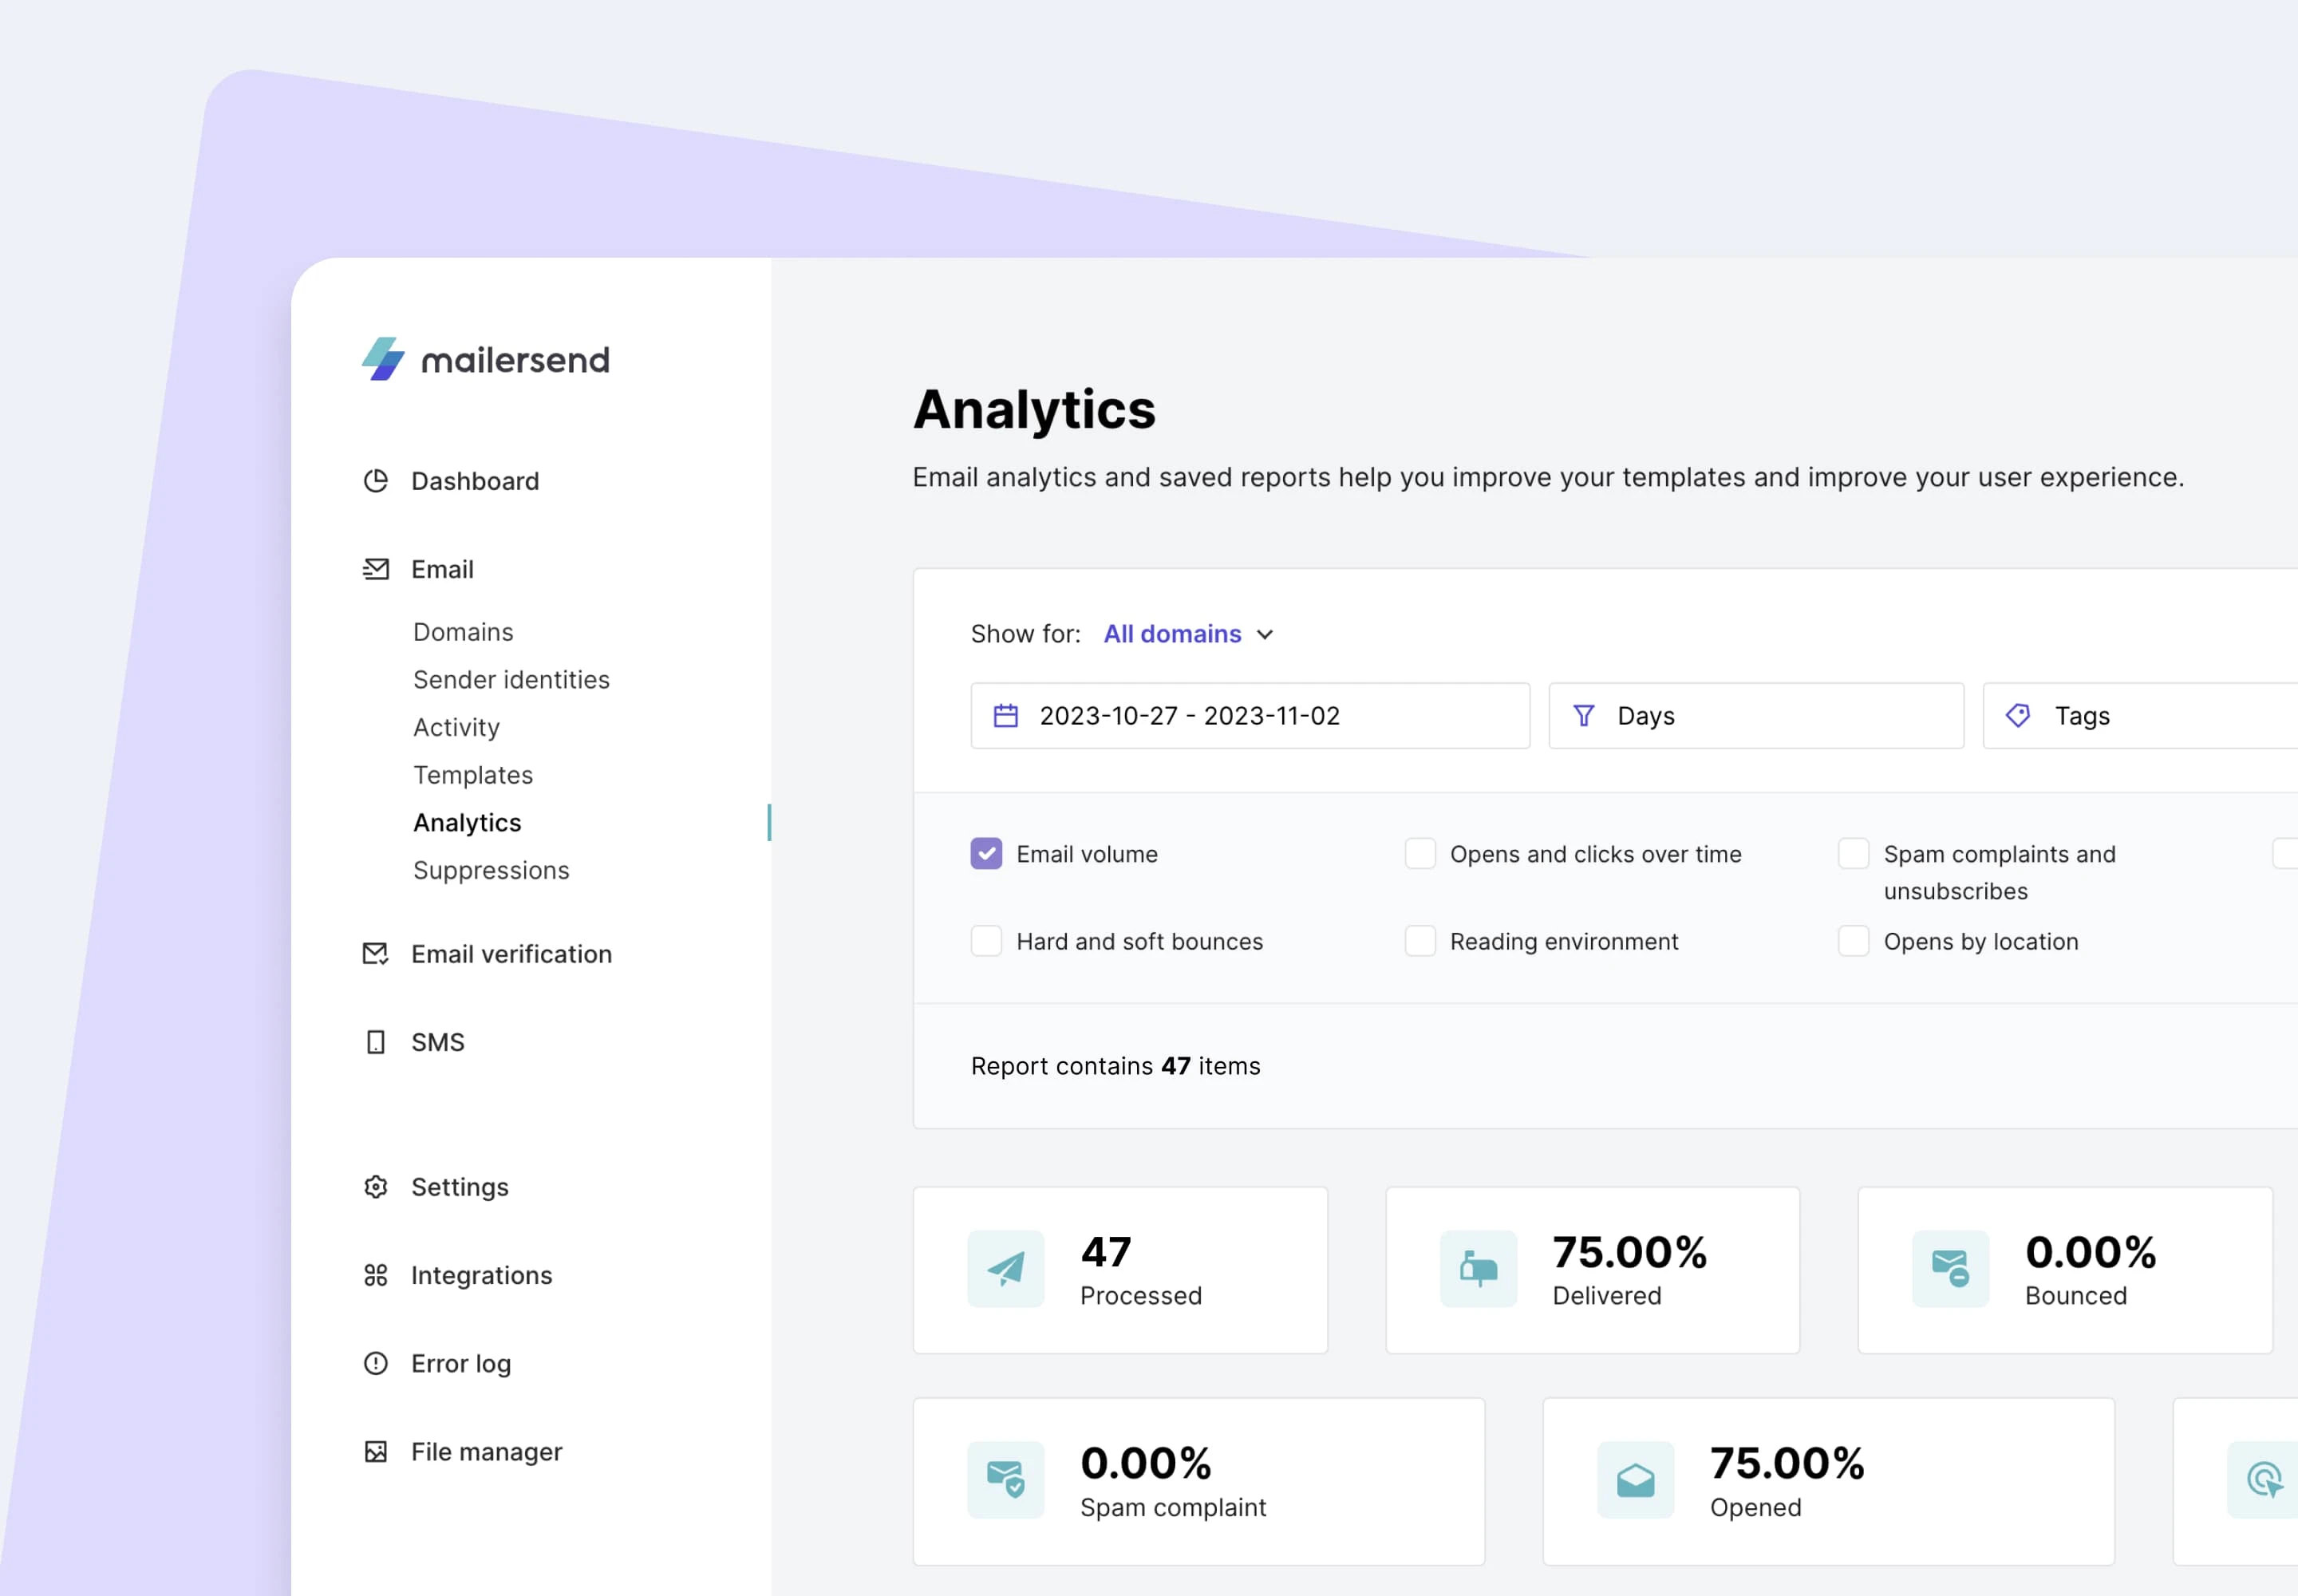Click the mailersend logo icon

pos(383,359)
